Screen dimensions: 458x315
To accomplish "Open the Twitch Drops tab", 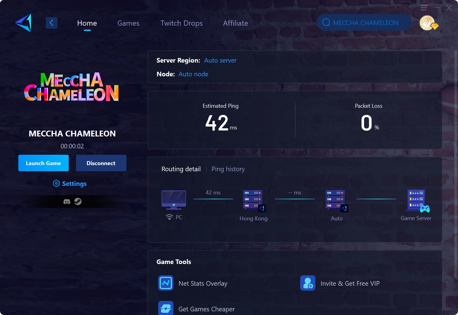I will click(181, 23).
